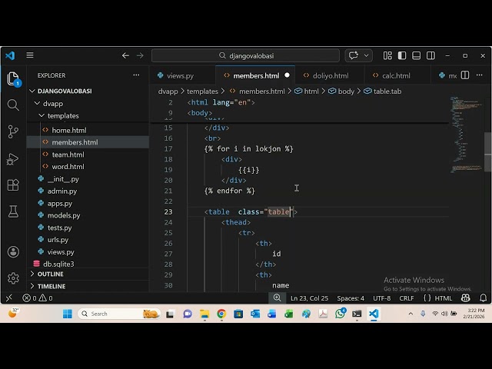
Task: Change line ending via CRLF
Action: pos(407,298)
